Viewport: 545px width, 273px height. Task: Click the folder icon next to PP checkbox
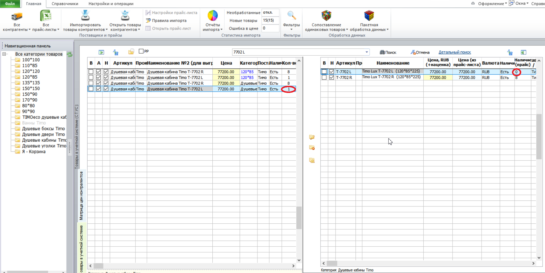131,52
